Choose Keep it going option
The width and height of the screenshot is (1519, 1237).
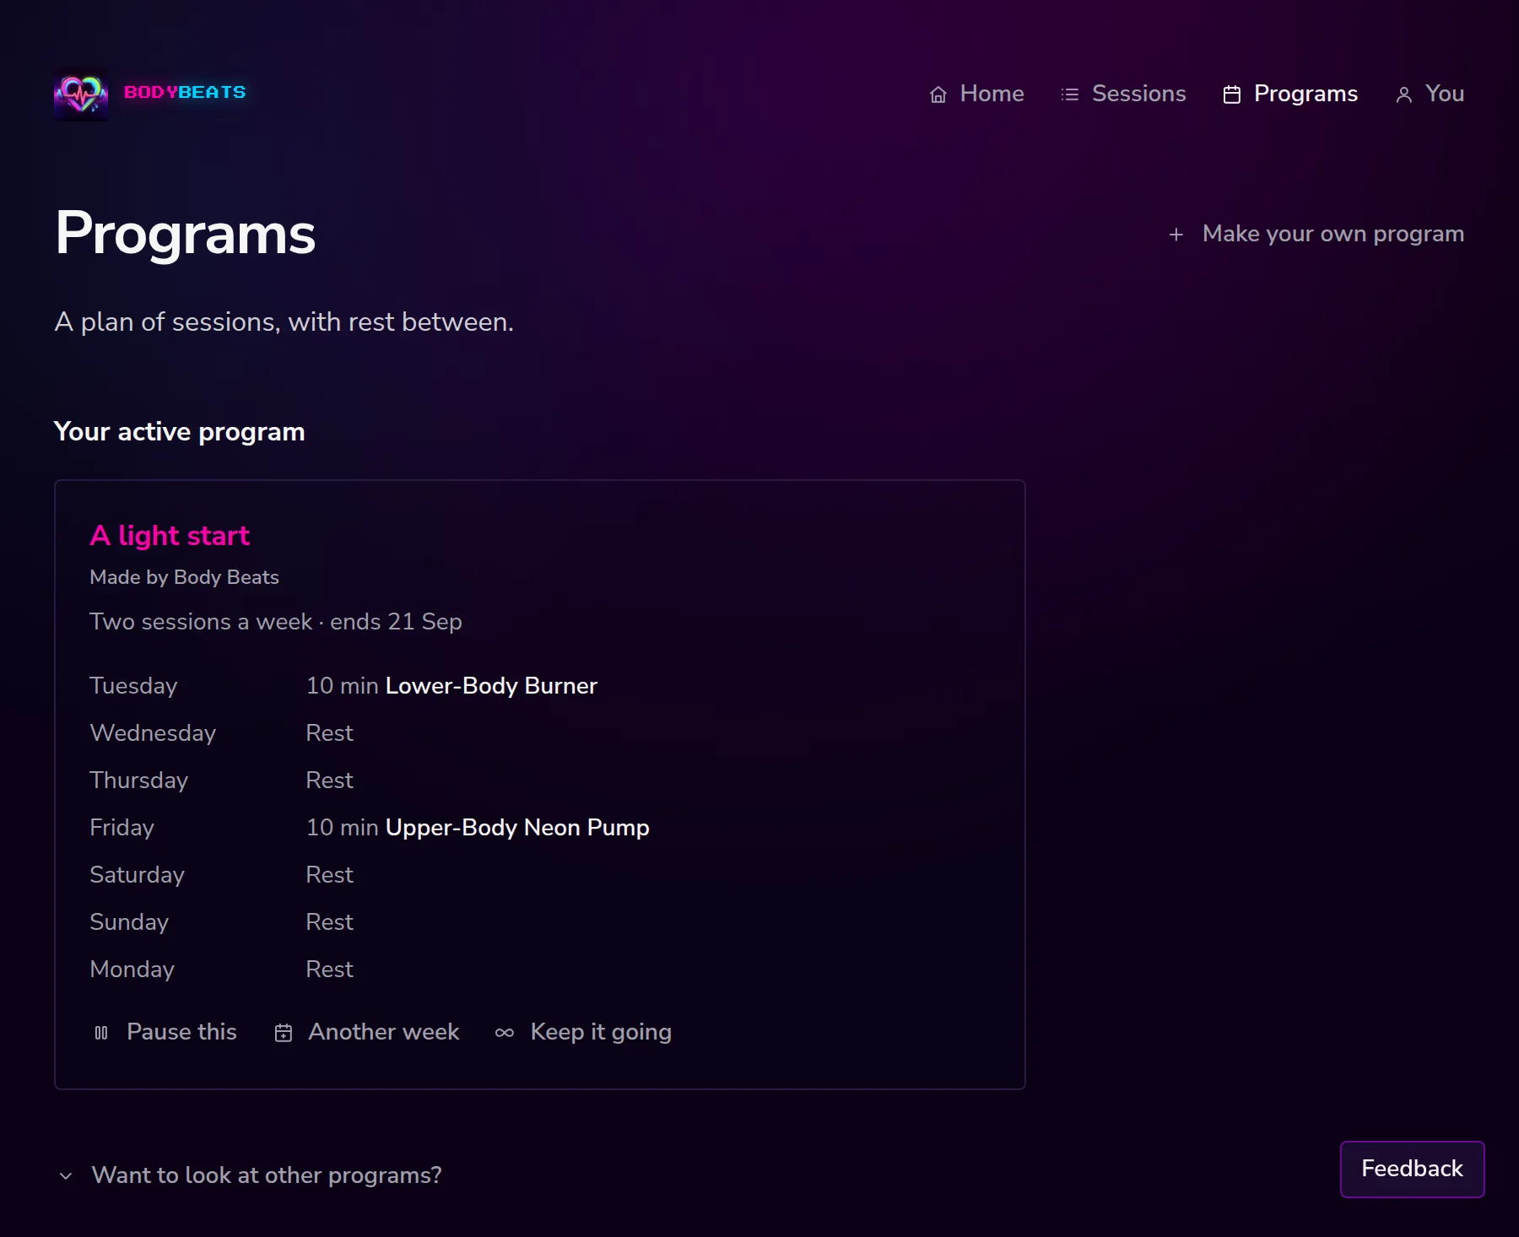coord(583,1032)
